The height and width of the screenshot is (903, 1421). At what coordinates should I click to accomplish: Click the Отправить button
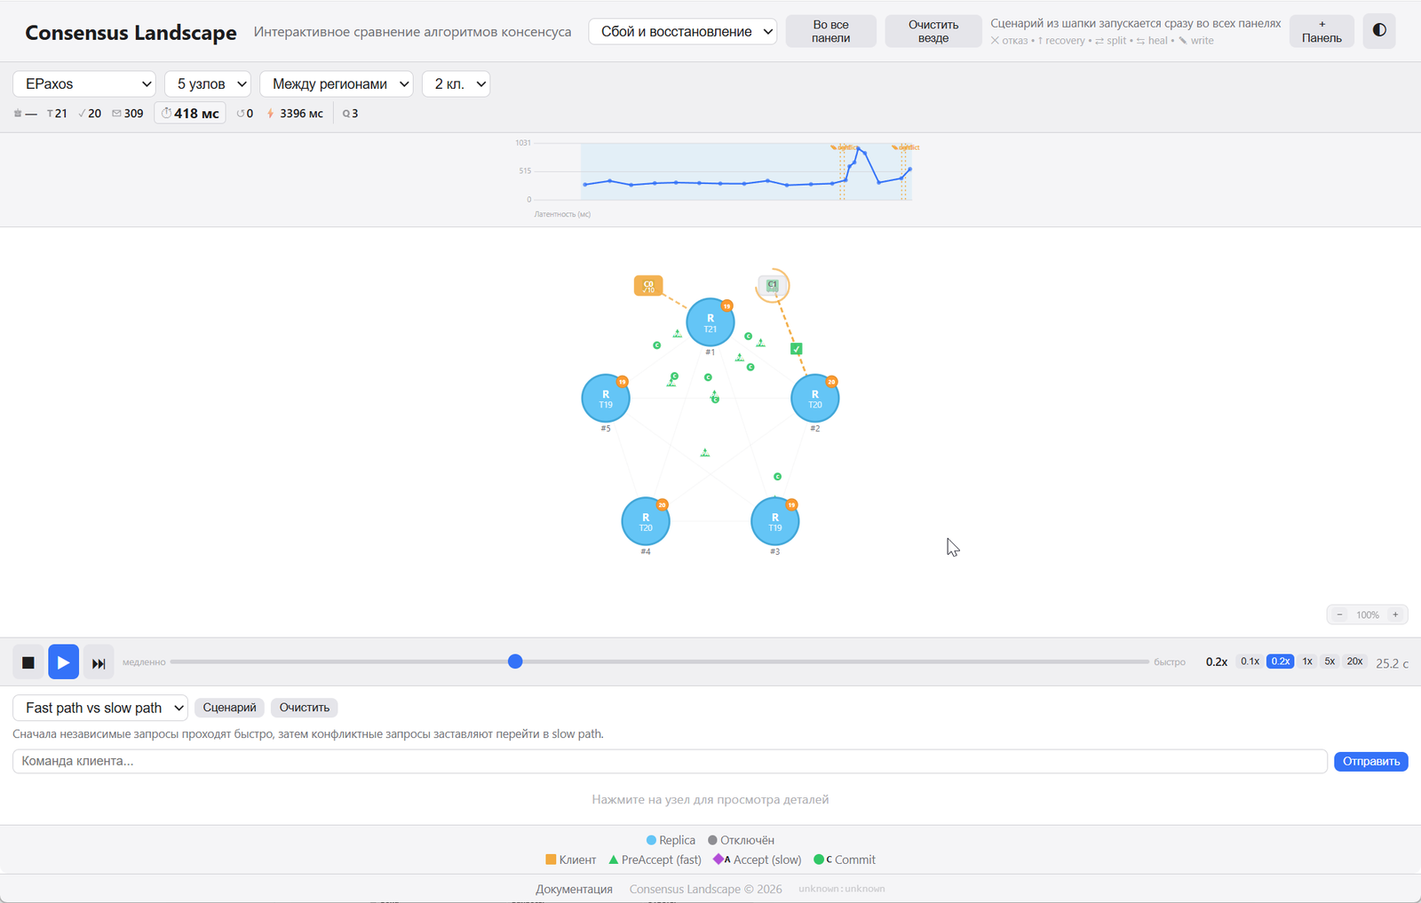tap(1370, 761)
